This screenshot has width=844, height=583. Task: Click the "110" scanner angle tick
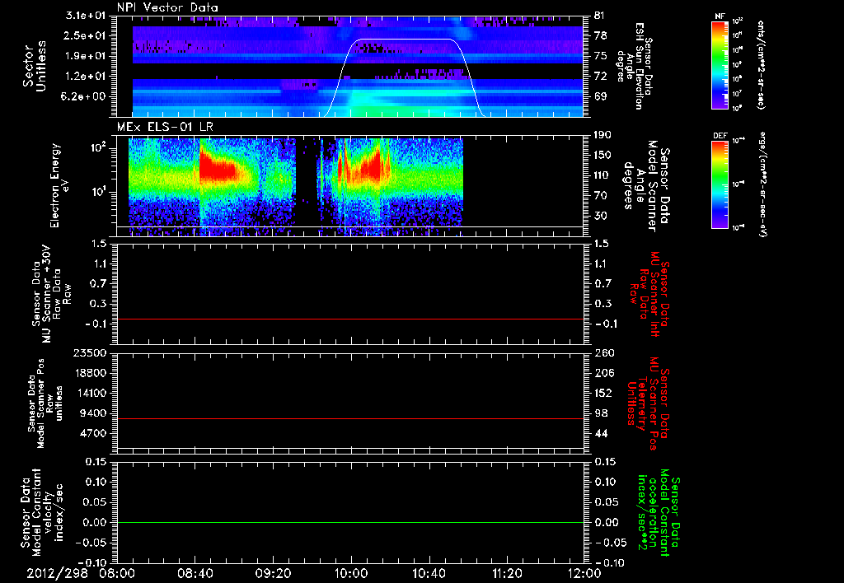603,175
